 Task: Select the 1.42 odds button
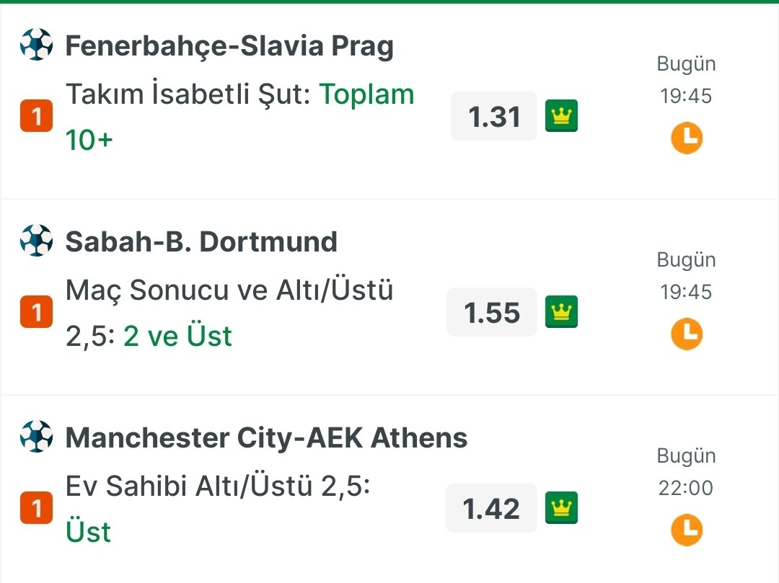coord(491,508)
